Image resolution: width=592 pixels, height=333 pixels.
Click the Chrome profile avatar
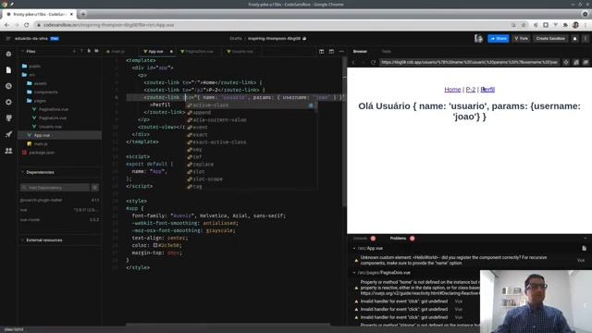pos(575,25)
